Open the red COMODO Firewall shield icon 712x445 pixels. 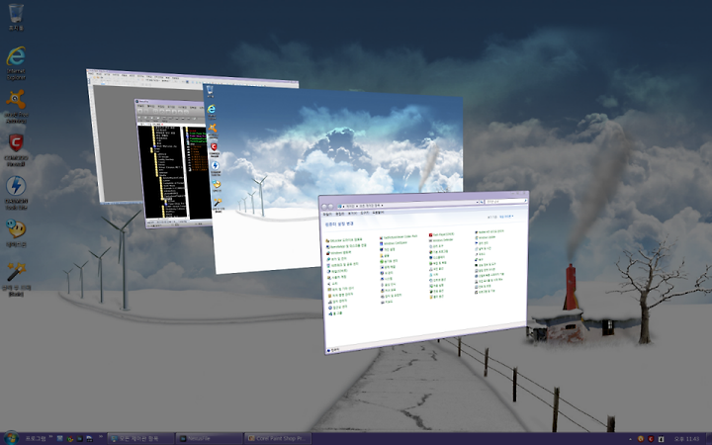16,150
